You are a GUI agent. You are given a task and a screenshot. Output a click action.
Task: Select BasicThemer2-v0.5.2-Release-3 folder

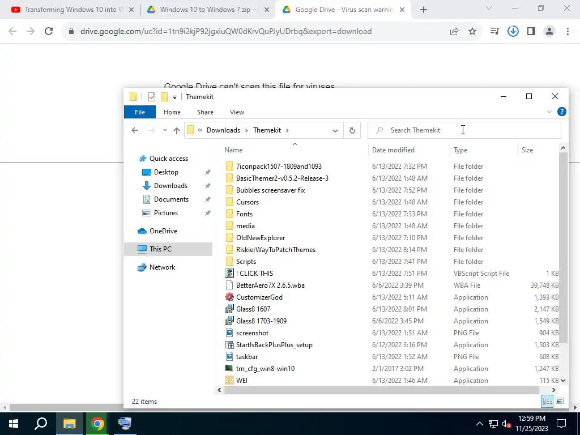pyautogui.click(x=282, y=178)
